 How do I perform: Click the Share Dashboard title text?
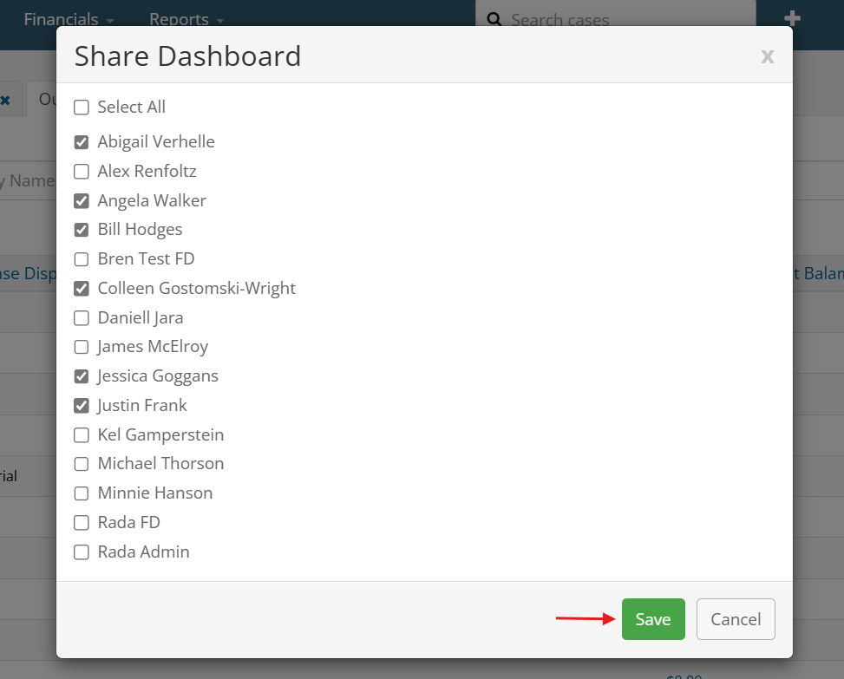pyautogui.click(x=187, y=56)
